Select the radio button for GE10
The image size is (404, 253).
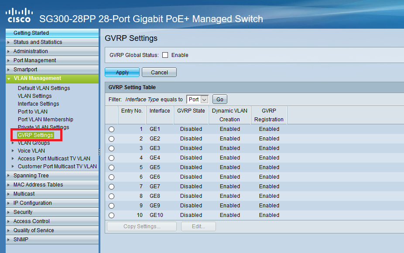tap(111, 215)
